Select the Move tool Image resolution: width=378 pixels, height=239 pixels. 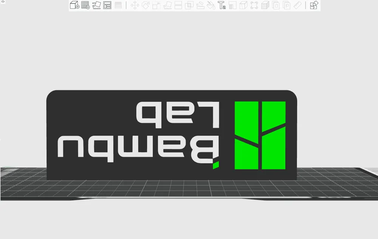point(134,5)
